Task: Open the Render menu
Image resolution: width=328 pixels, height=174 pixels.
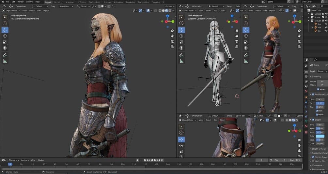Action: pyautogui.click(x=20, y=2)
